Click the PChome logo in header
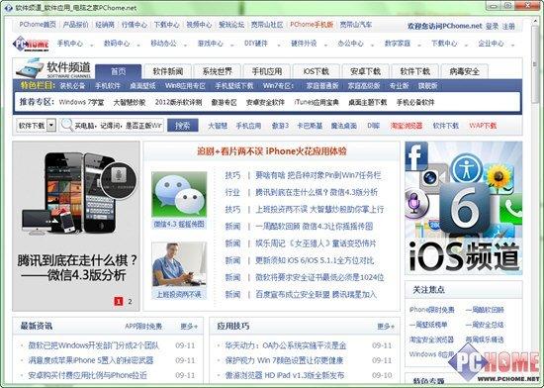 click(x=31, y=44)
